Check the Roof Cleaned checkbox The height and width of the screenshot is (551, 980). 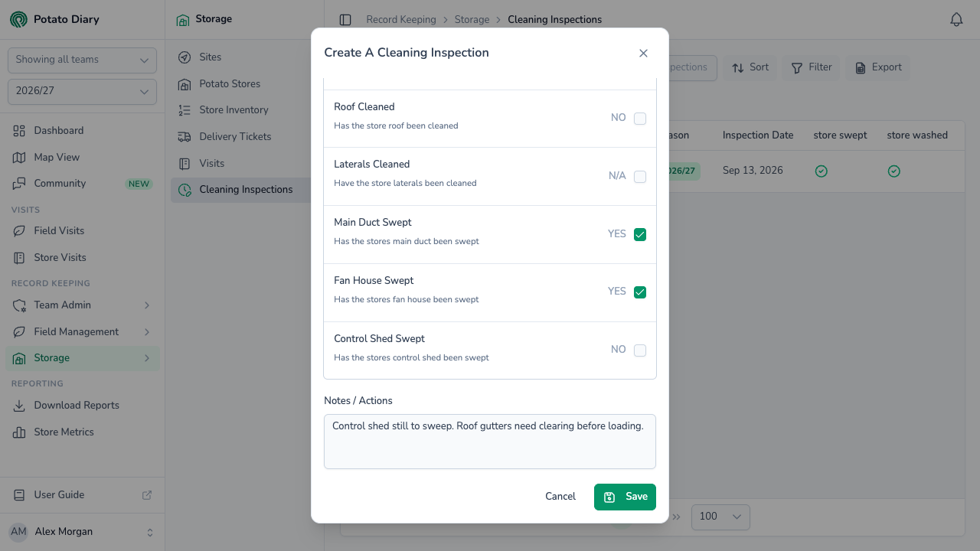click(x=640, y=119)
